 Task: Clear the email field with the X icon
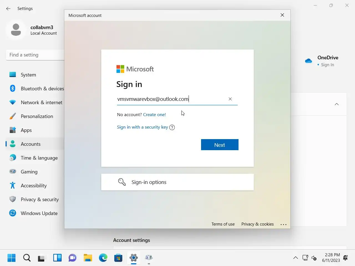click(230, 99)
